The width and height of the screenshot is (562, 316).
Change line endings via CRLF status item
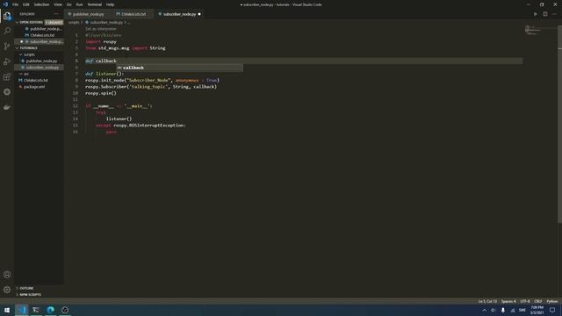(538, 301)
